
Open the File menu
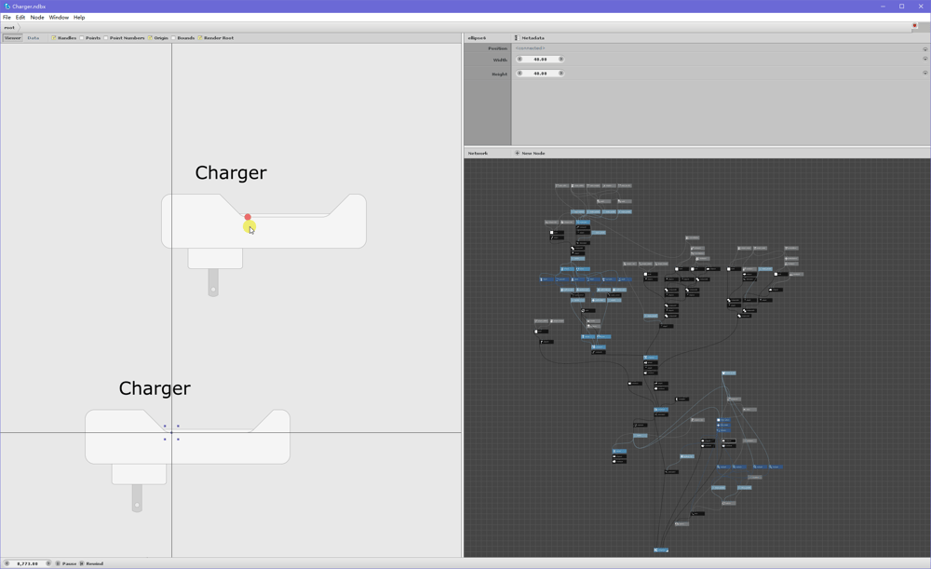[x=7, y=17]
